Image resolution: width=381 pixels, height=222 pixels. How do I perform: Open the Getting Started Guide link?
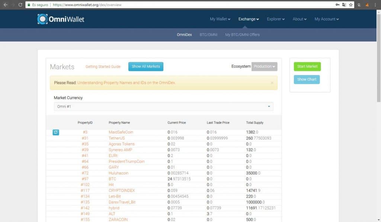tap(103, 67)
